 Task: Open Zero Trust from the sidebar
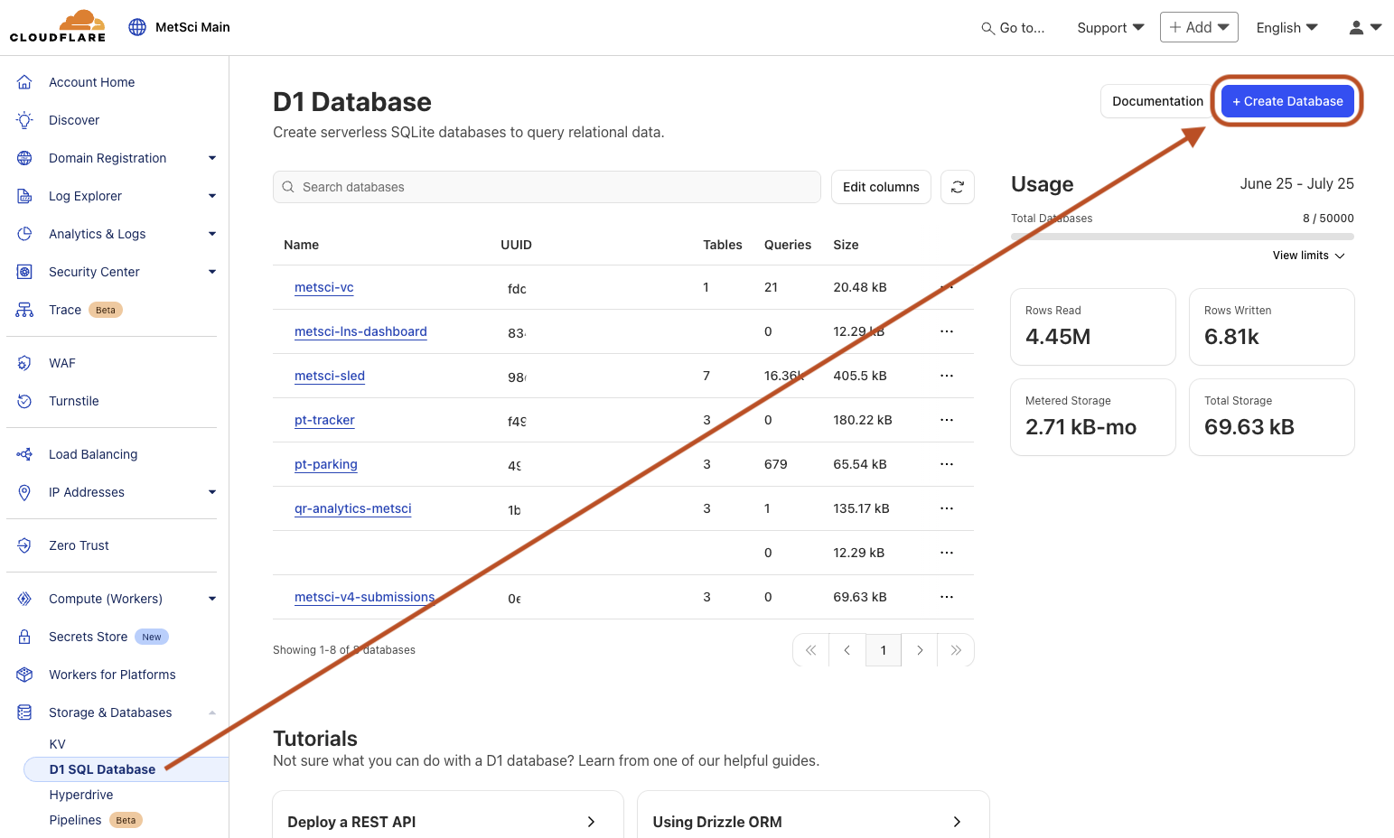click(79, 545)
